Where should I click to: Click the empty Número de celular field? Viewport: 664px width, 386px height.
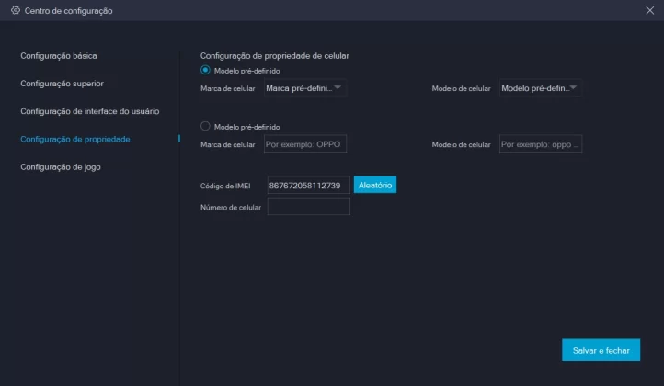[308, 208]
